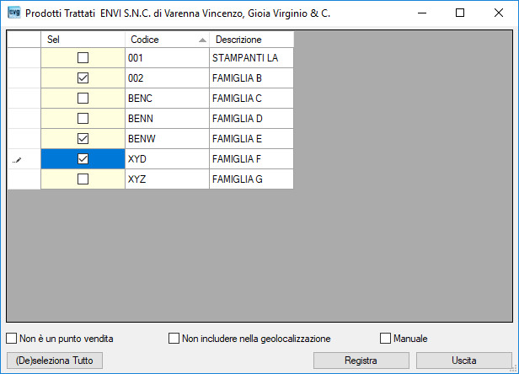This screenshot has height=374, width=519.
Task: Click the (De)seleziona Tutto button
Action: coord(55,361)
